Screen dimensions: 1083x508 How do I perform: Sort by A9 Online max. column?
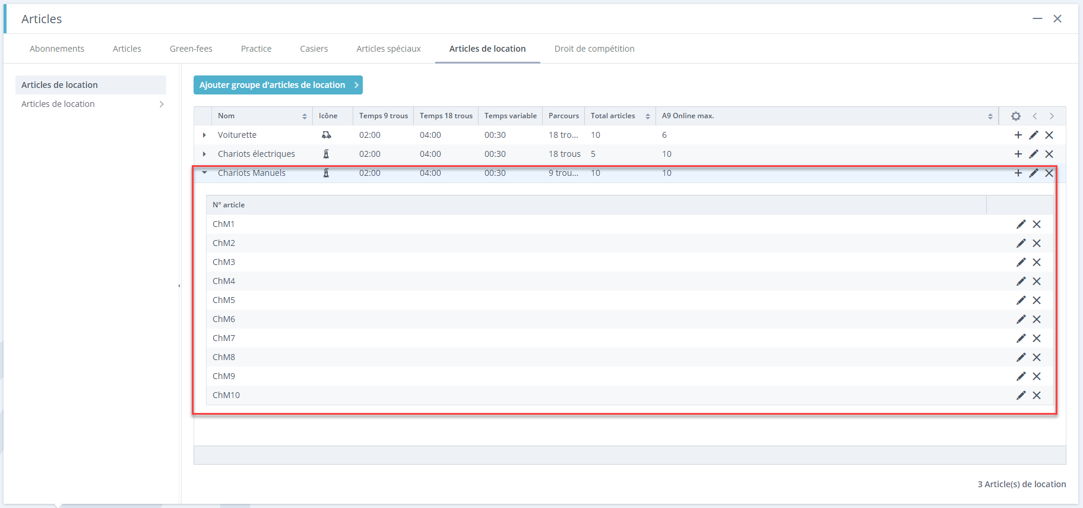(x=827, y=116)
